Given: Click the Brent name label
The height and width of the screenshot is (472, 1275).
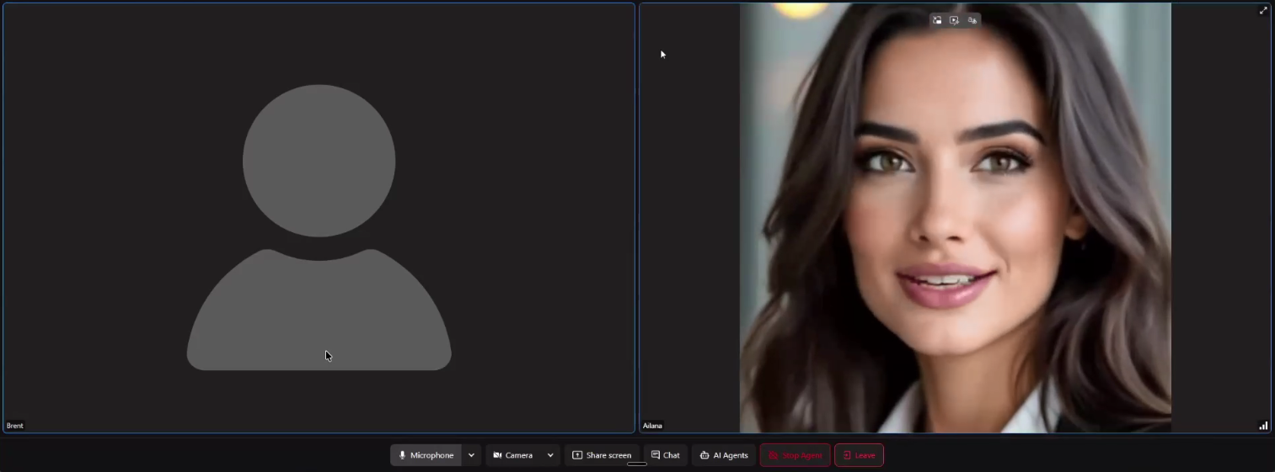Looking at the screenshot, I should click(15, 426).
